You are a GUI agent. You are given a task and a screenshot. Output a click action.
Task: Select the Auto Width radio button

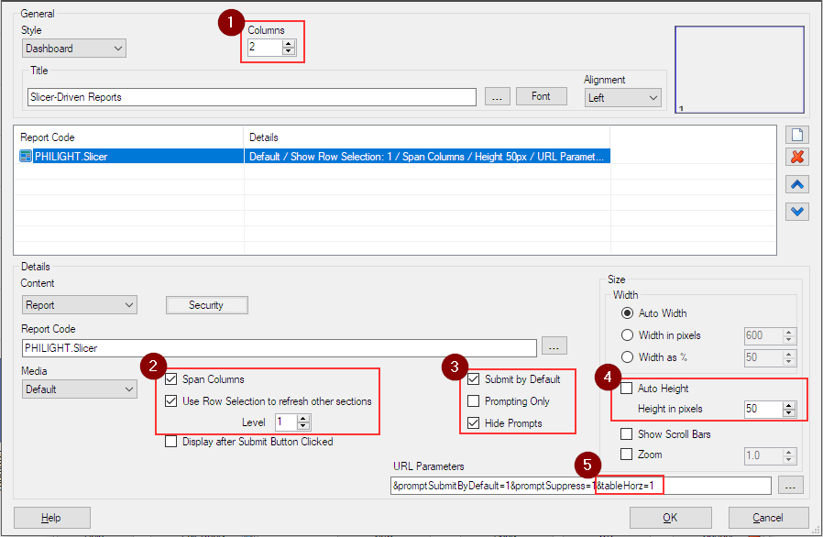click(627, 313)
